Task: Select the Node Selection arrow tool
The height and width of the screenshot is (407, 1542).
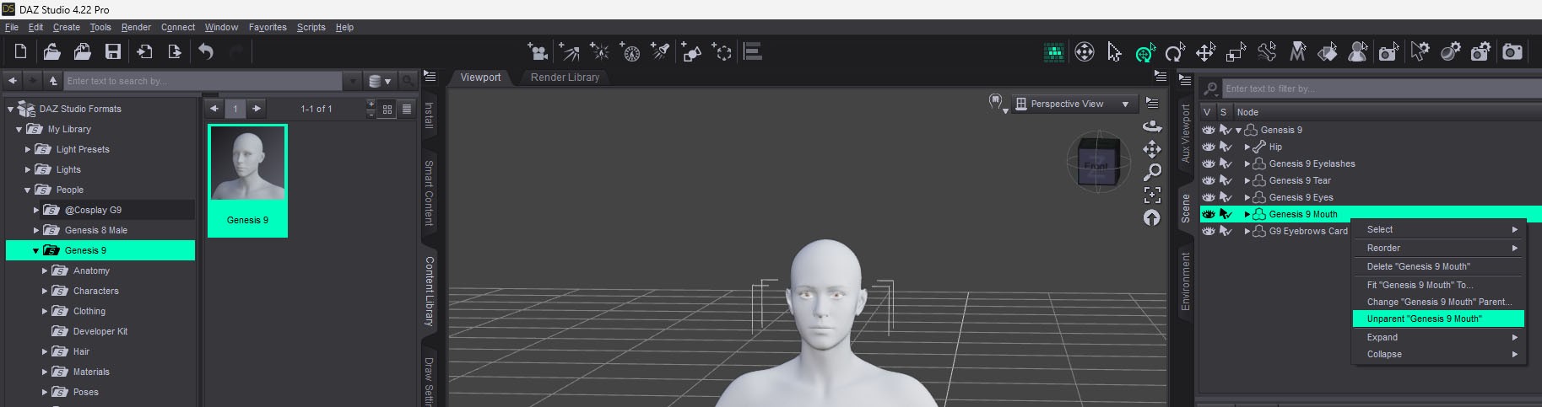Action: pos(1114,52)
